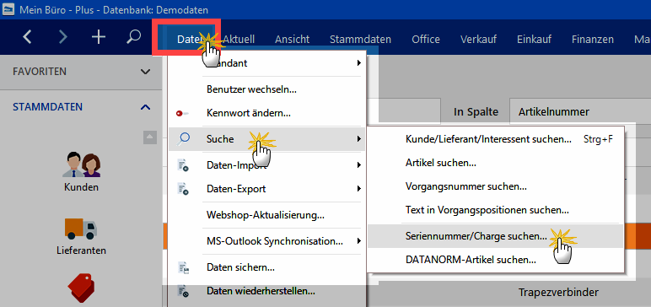This screenshot has height=307, width=651.
Task: Click the Daten sichern icon
Action: pos(183,267)
